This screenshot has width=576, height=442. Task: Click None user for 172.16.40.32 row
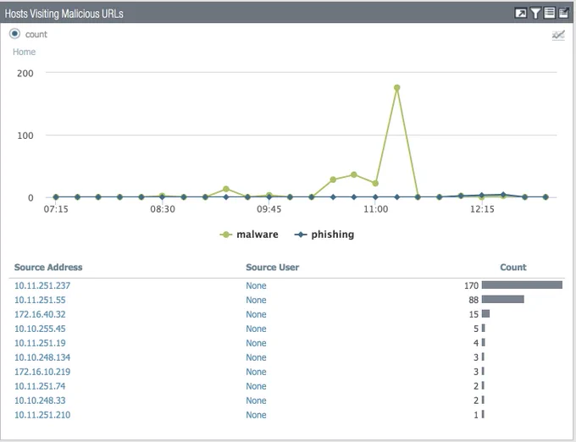[256, 314]
